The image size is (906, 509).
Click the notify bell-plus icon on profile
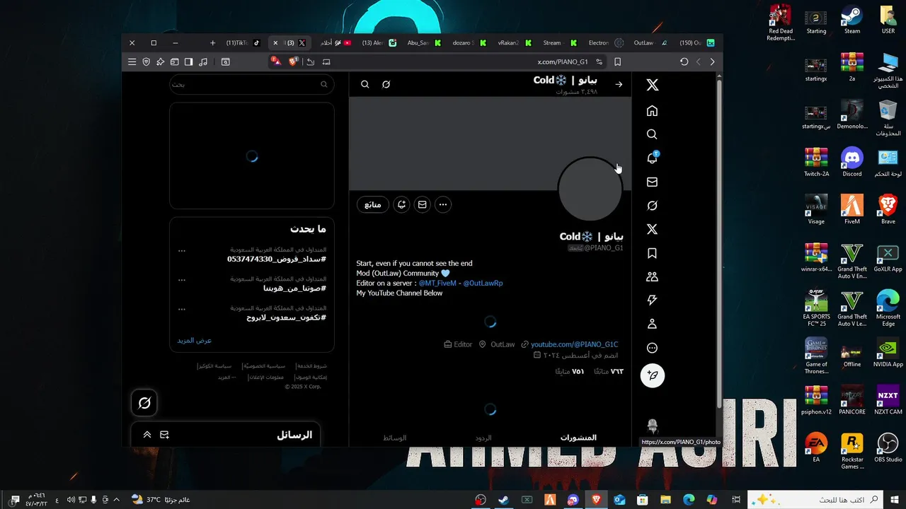pyautogui.click(x=401, y=204)
